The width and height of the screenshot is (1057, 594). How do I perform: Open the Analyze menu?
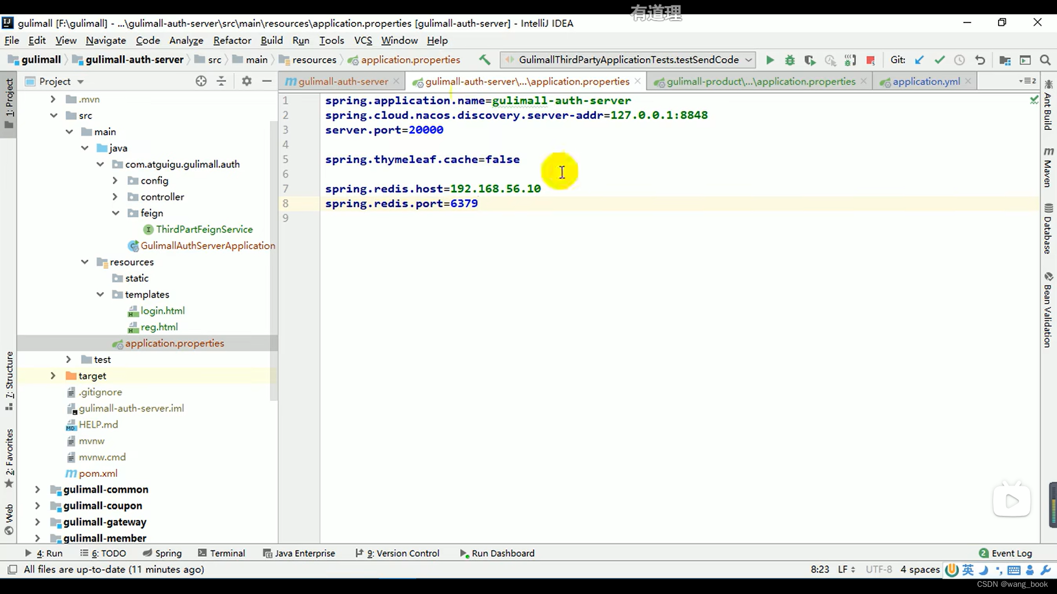[x=186, y=40]
